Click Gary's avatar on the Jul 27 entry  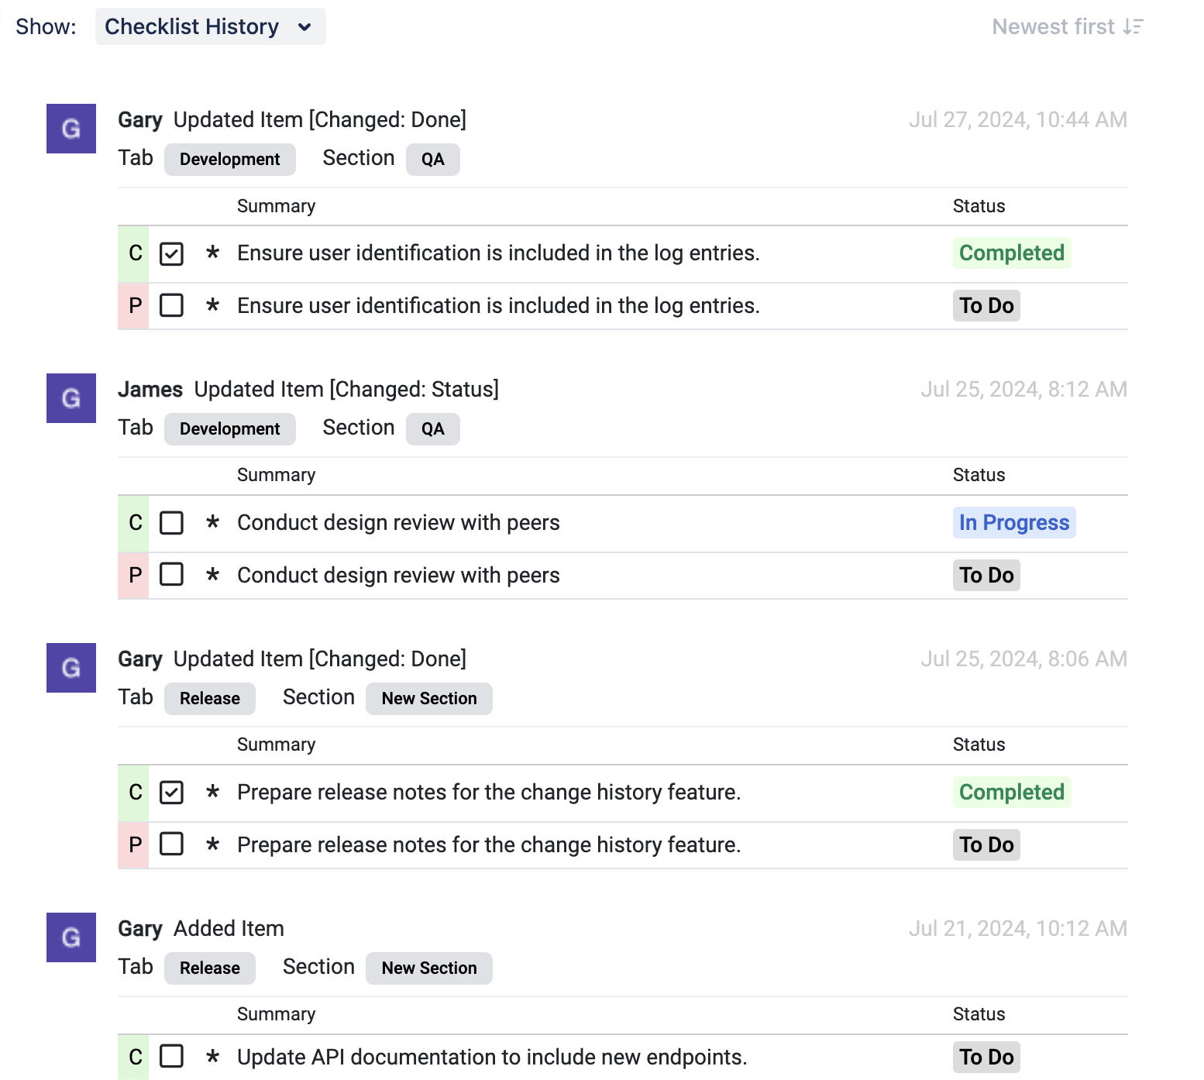71,129
